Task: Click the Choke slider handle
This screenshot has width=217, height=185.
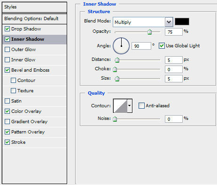Action: pos(115,69)
